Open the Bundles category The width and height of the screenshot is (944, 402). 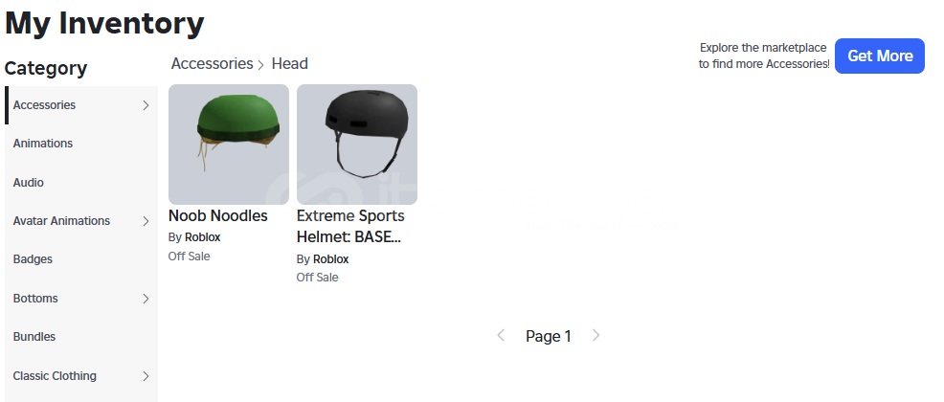point(34,337)
